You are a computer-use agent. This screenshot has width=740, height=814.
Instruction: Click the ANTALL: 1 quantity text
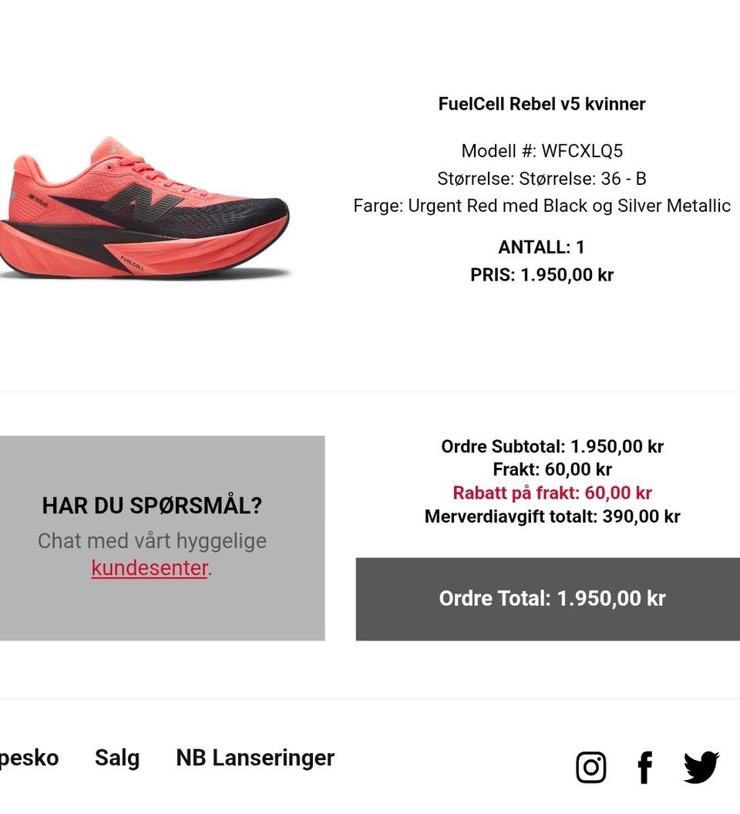coord(542,247)
